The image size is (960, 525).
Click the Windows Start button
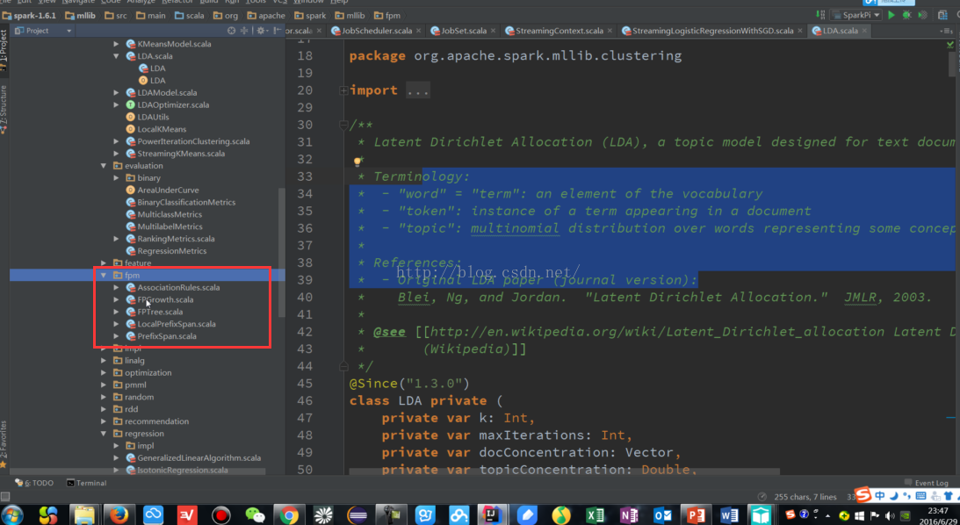[x=13, y=514]
